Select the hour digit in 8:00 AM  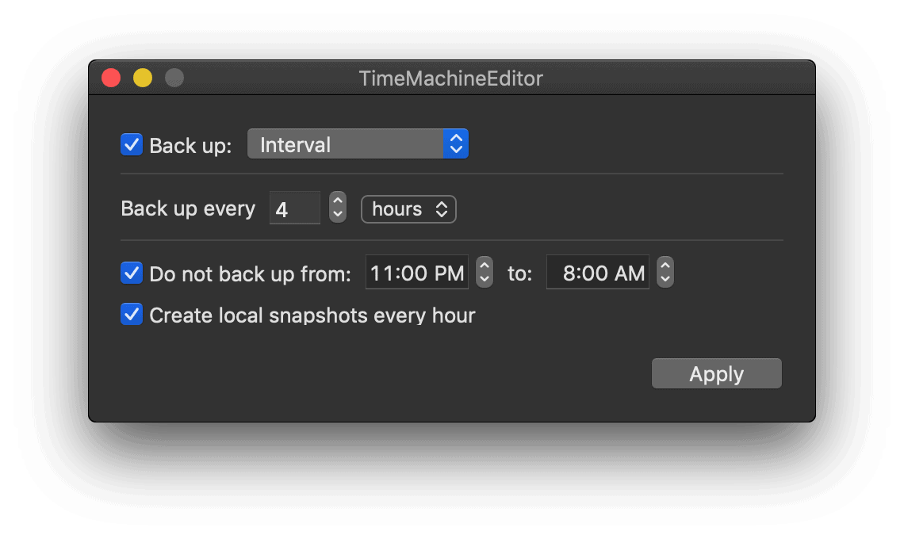569,273
